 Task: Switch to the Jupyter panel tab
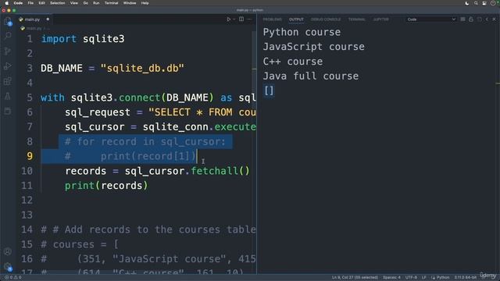coord(380,20)
